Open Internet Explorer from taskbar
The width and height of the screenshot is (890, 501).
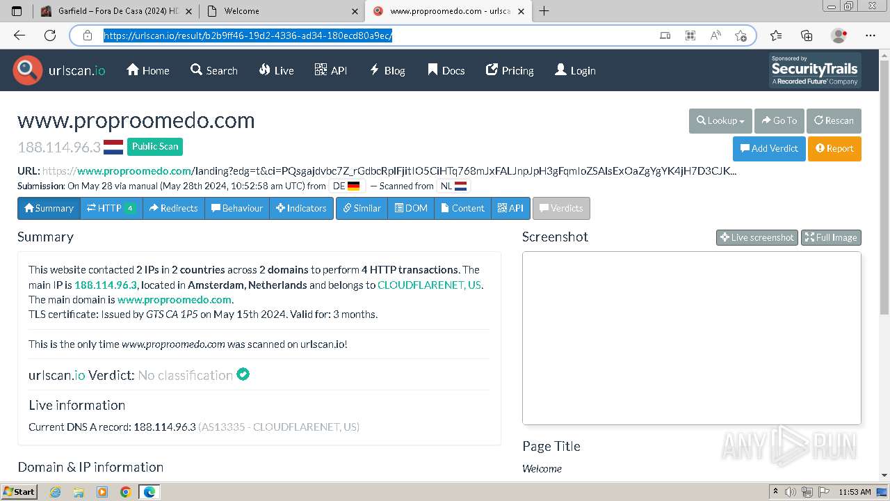point(55,492)
